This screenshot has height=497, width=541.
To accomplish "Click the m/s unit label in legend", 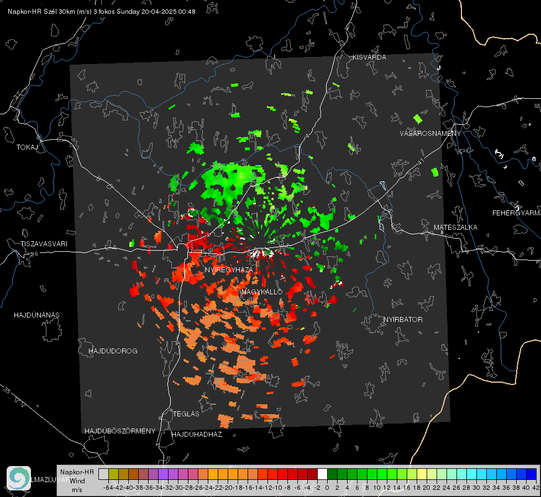I will click(x=77, y=490).
